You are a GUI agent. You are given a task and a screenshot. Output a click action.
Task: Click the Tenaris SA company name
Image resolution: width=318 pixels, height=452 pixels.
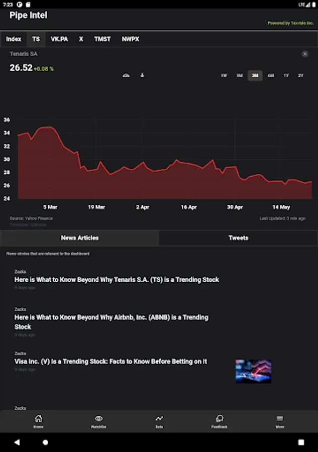24,54
